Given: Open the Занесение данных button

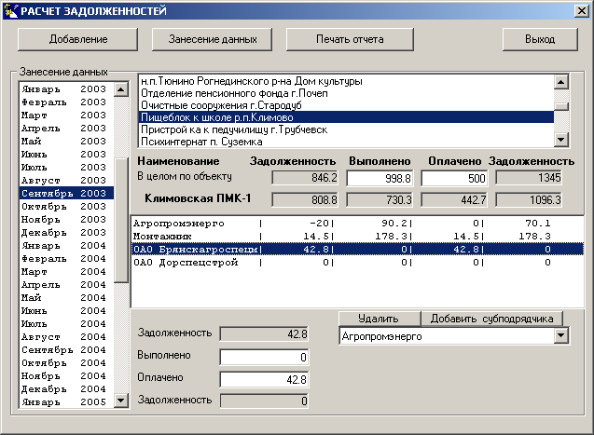Looking at the screenshot, I should coord(213,39).
